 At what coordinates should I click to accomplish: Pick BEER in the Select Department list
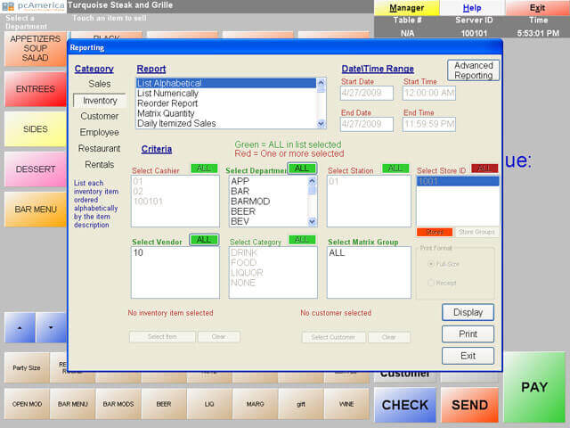click(x=241, y=210)
